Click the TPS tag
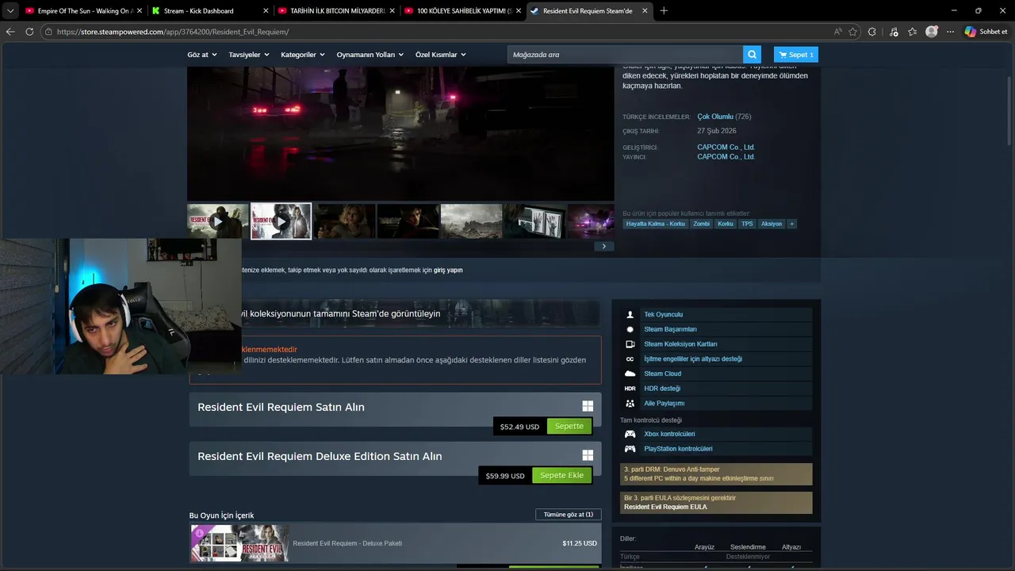Image resolution: width=1015 pixels, height=571 pixels. (x=747, y=224)
